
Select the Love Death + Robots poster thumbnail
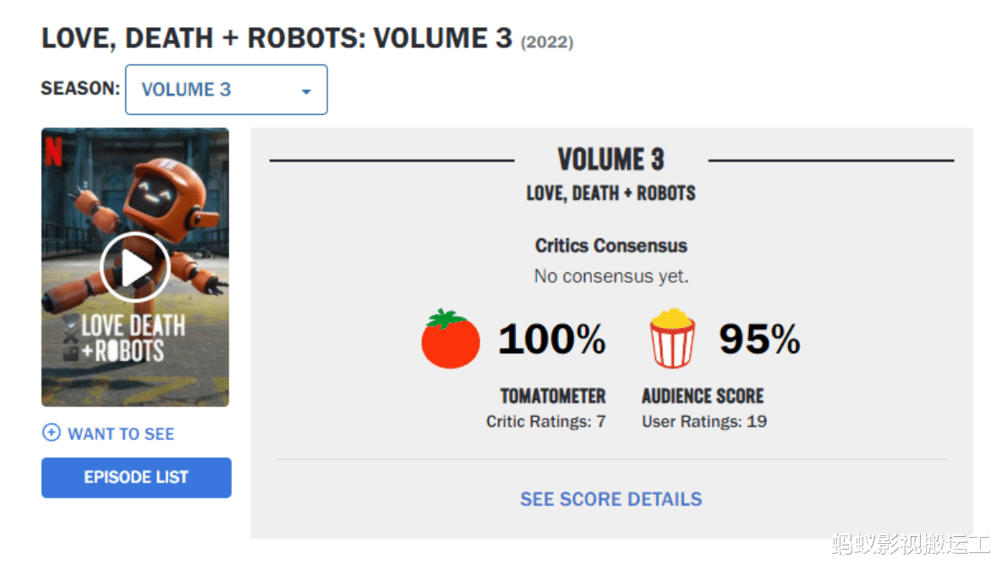(134, 267)
